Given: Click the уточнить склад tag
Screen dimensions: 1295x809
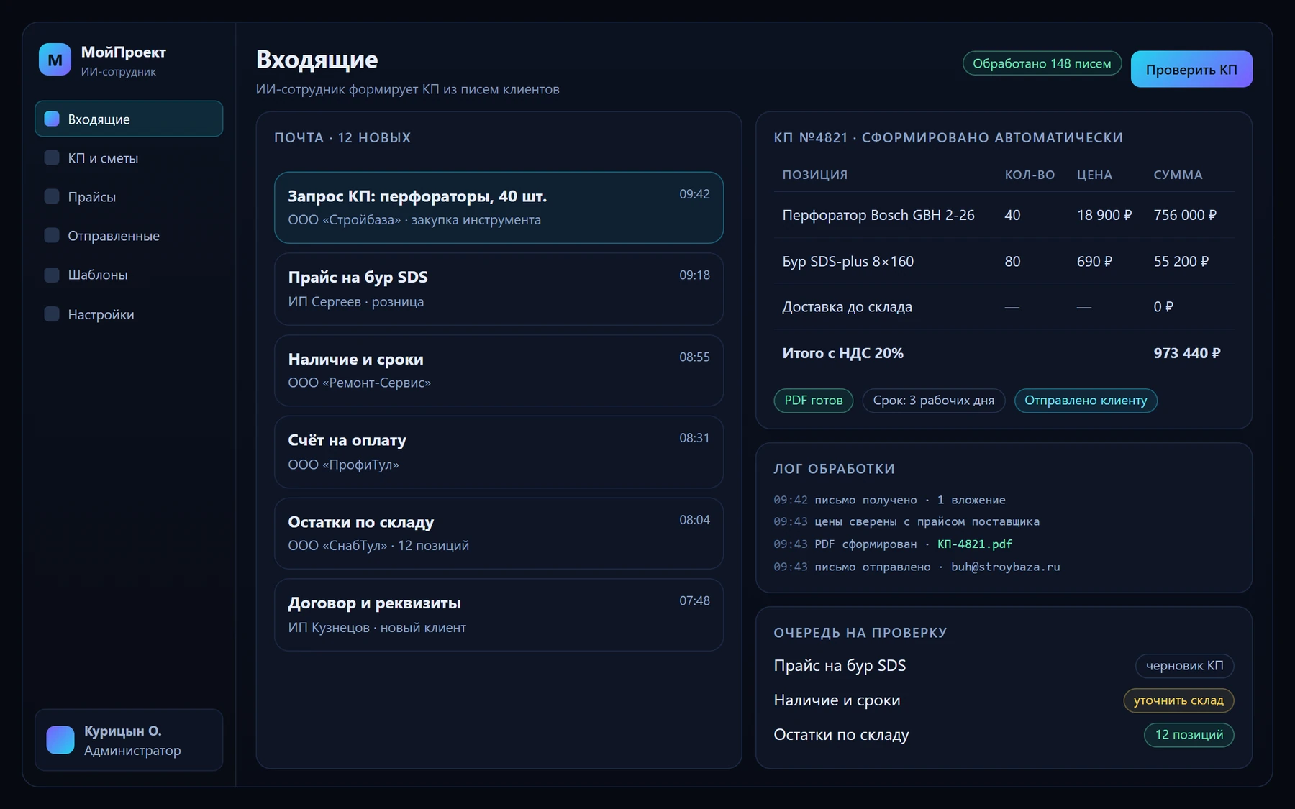Looking at the screenshot, I should click(1178, 700).
